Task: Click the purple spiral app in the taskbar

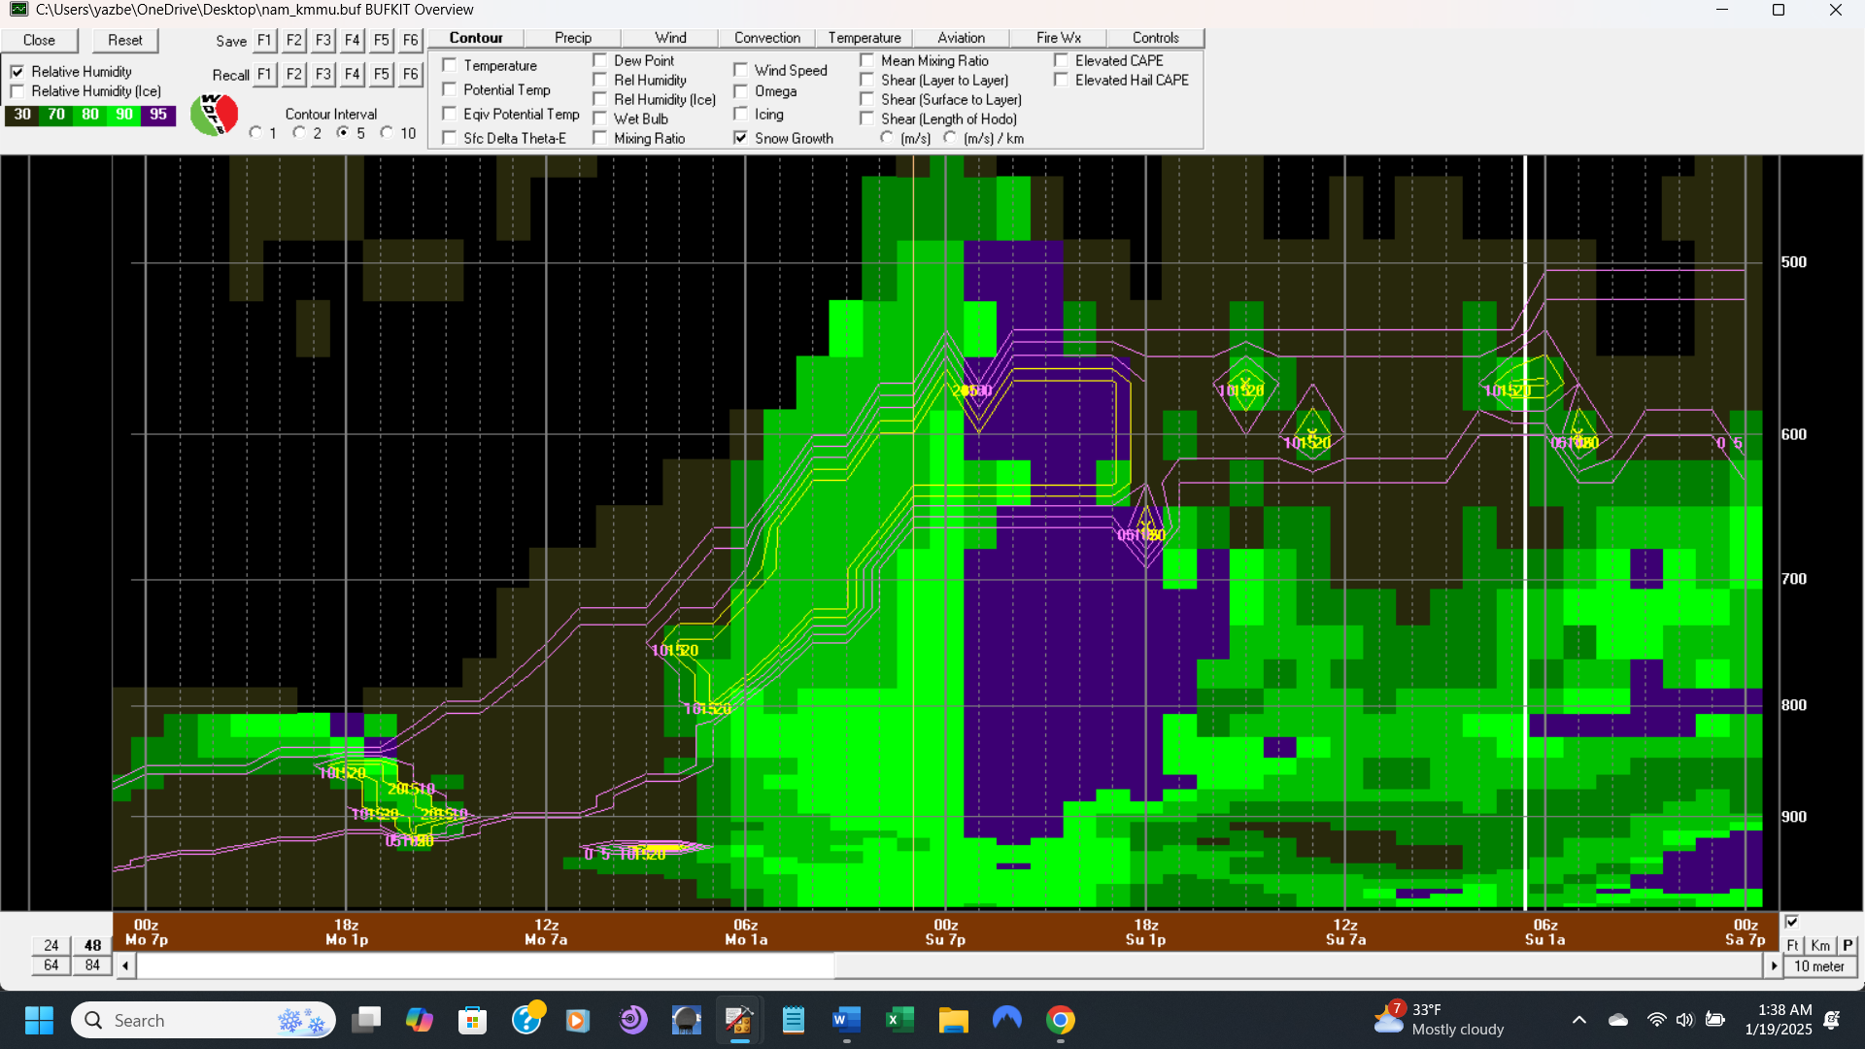Action: (x=632, y=1020)
